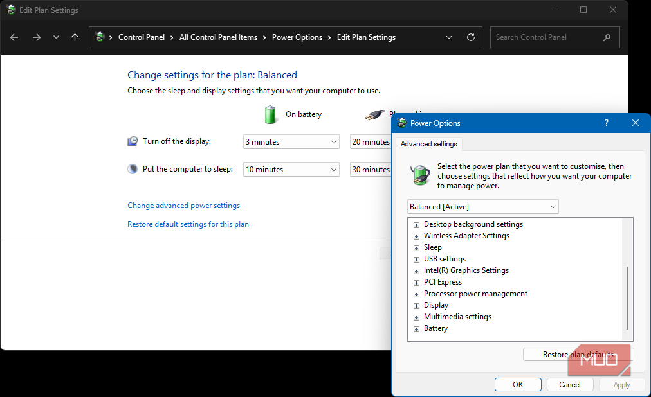The image size is (651, 397).
Task: Expand Multimedia settings
Action: tap(416, 318)
